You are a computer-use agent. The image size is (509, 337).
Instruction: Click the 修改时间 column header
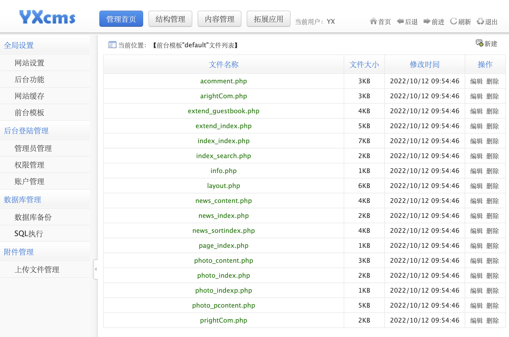click(425, 64)
